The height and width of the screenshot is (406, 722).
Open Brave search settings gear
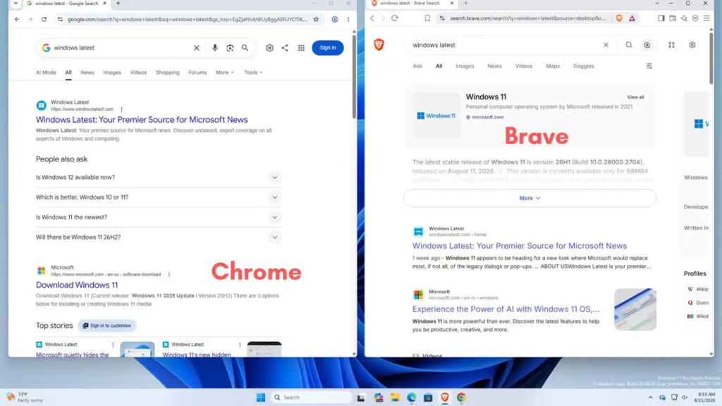click(692, 45)
